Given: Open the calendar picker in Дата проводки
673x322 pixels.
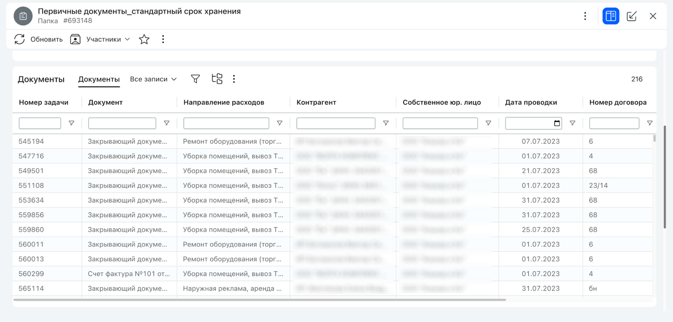Looking at the screenshot, I should coord(557,123).
